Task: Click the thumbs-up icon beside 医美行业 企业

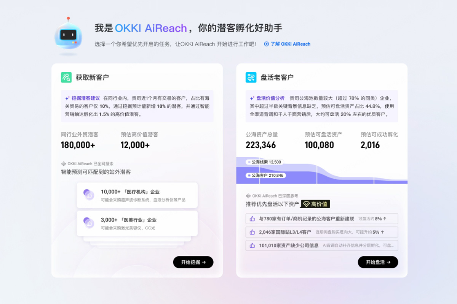Action: (89, 223)
